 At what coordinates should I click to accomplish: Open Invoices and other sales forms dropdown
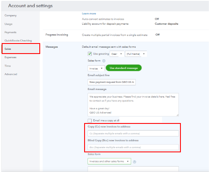[109, 162]
